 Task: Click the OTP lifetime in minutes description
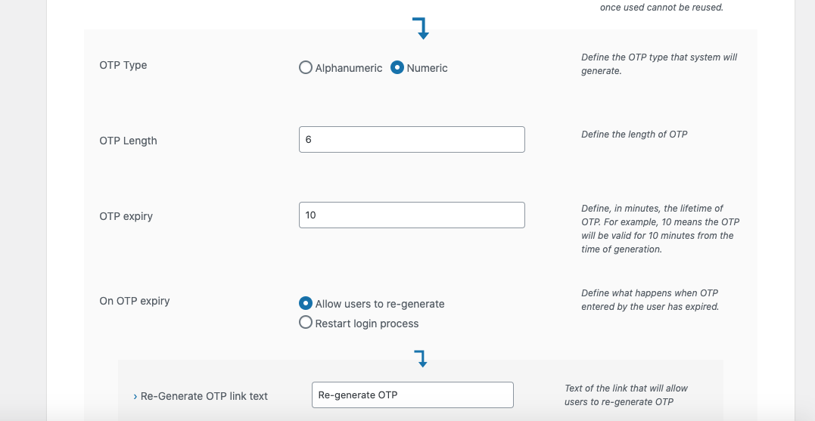660,229
